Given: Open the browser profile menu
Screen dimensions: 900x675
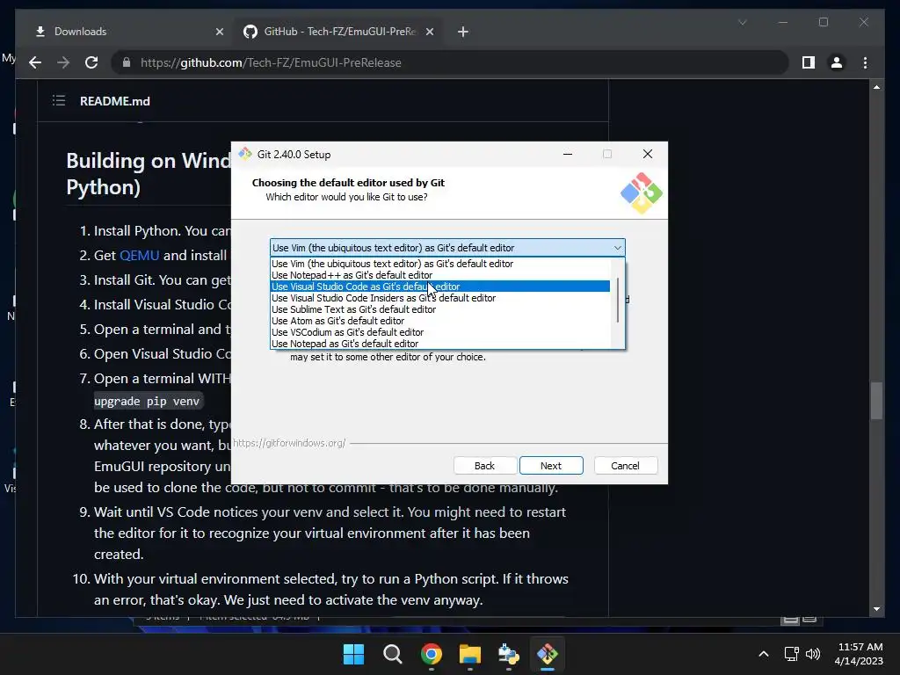Looking at the screenshot, I should point(837,62).
